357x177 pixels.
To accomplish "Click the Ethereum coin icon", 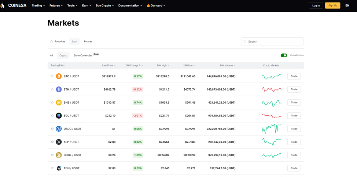I will 59,89.
